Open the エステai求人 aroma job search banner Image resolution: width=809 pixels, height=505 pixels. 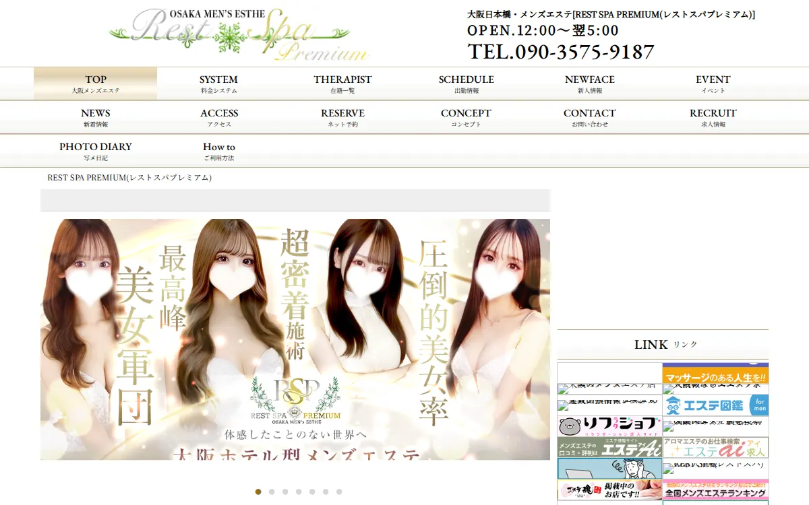715,448
